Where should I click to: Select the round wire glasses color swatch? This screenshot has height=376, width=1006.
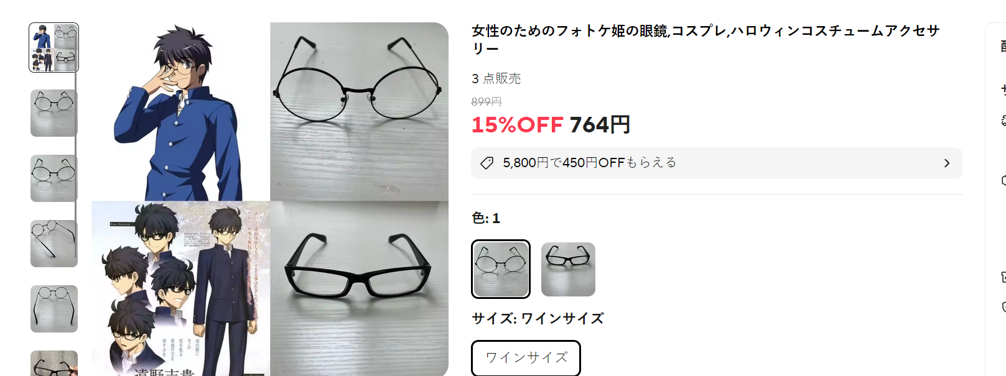pyautogui.click(x=501, y=269)
